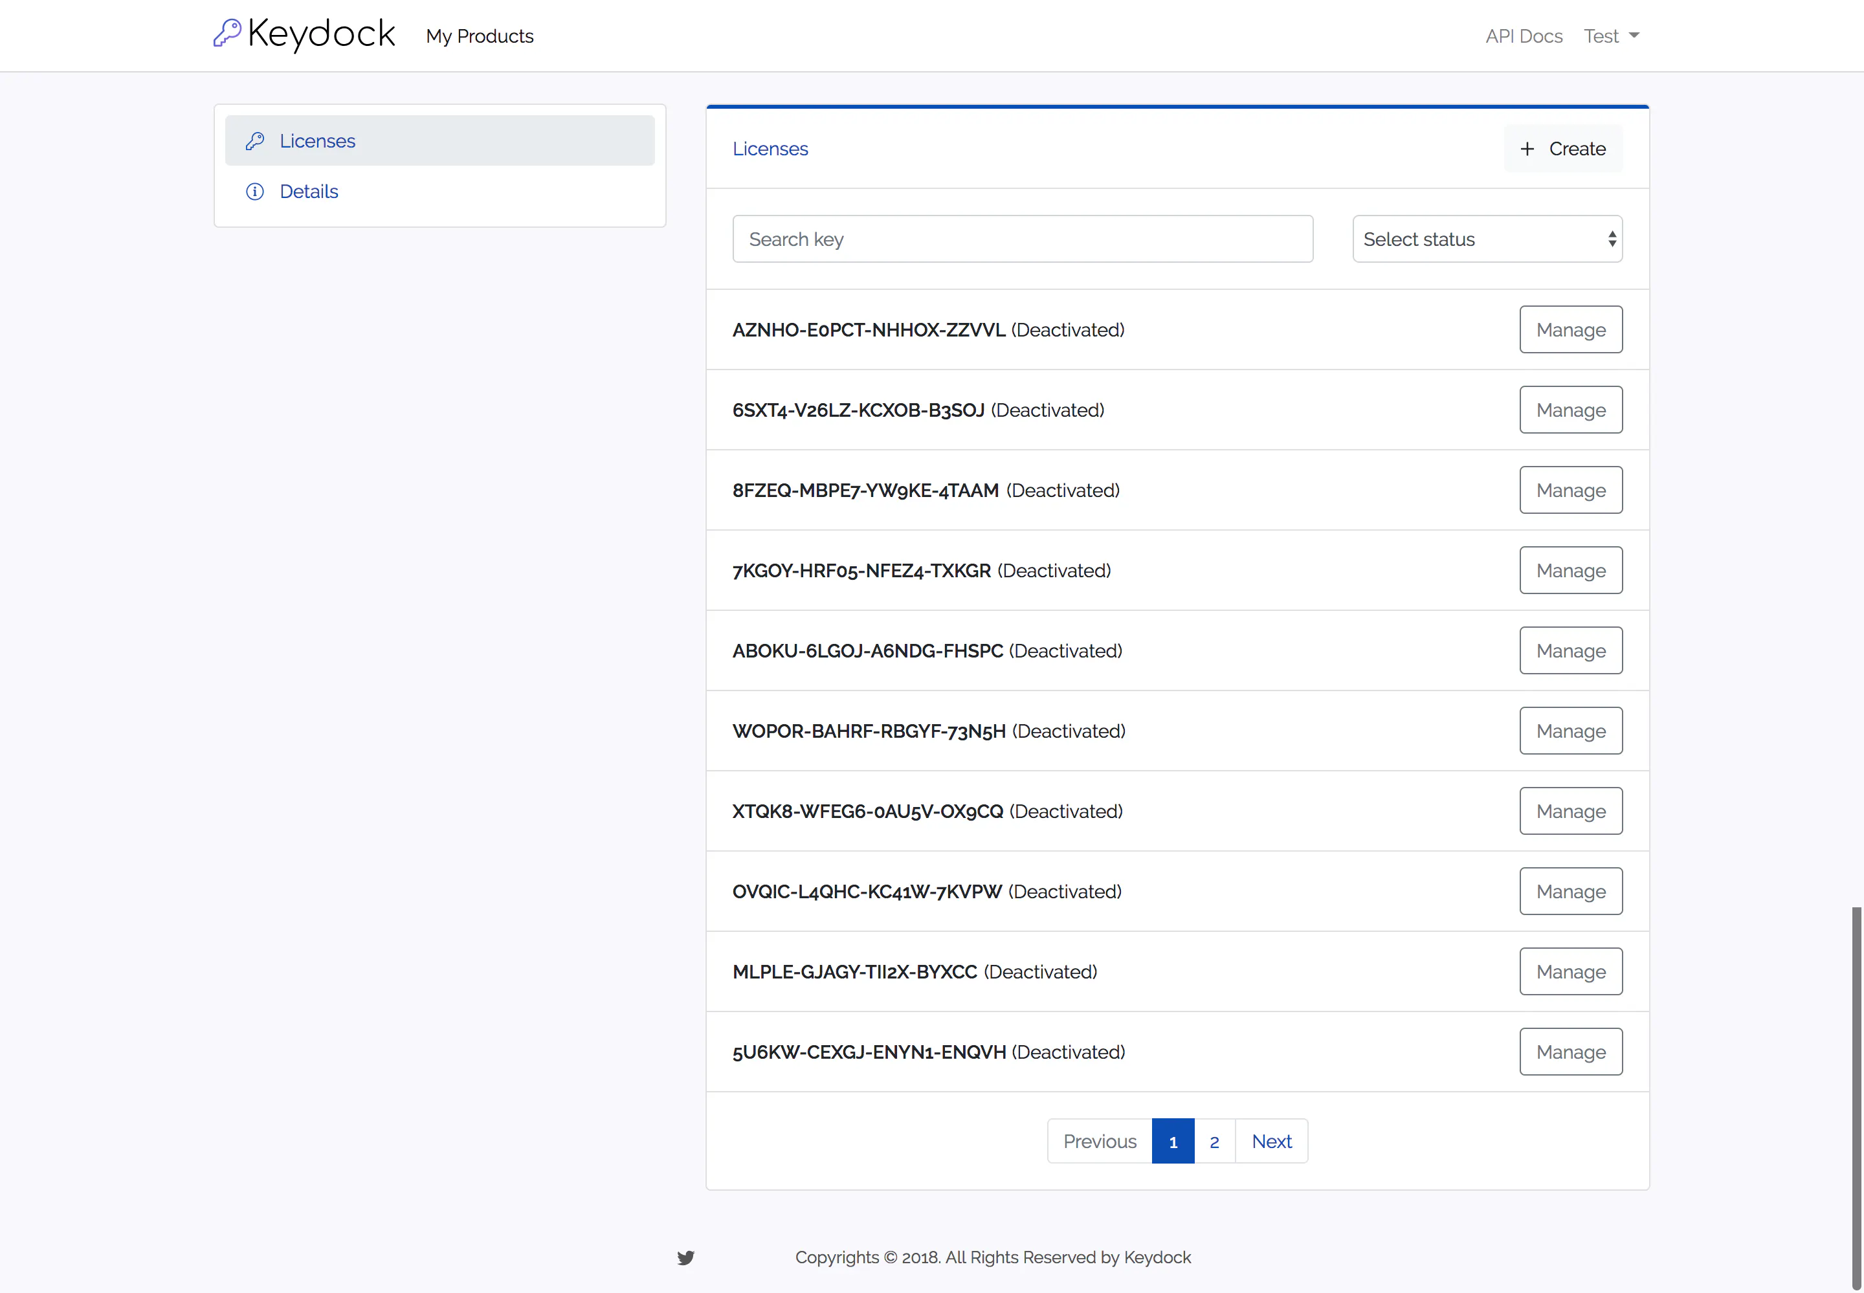Screen dimensions: 1864x1293
Task: Click the Create license button
Action: 1562,149
